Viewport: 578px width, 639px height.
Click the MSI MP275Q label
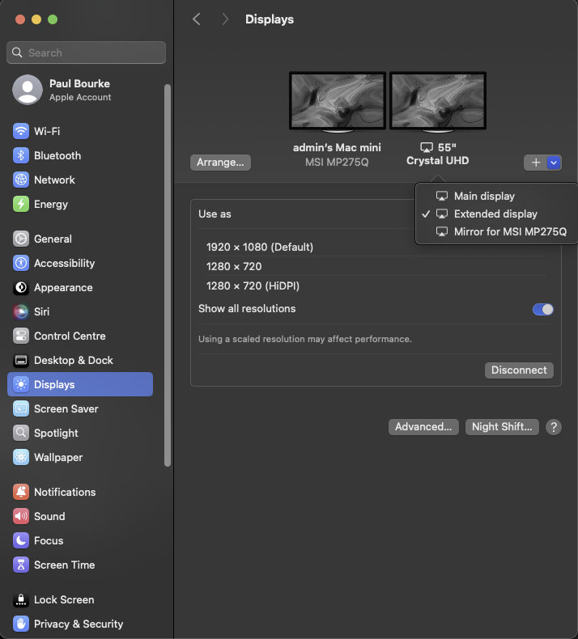tap(337, 163)
